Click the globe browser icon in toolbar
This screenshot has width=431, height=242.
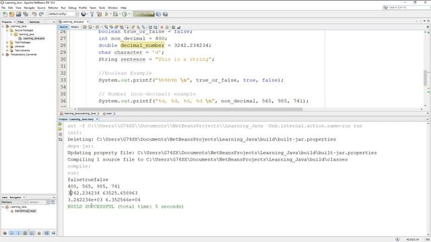(84, 14)
